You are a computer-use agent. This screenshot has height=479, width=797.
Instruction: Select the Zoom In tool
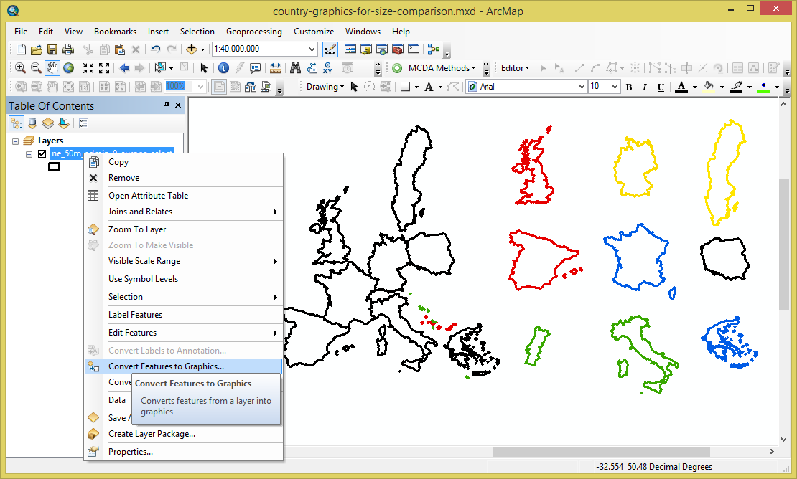click(x=19, y=67)
